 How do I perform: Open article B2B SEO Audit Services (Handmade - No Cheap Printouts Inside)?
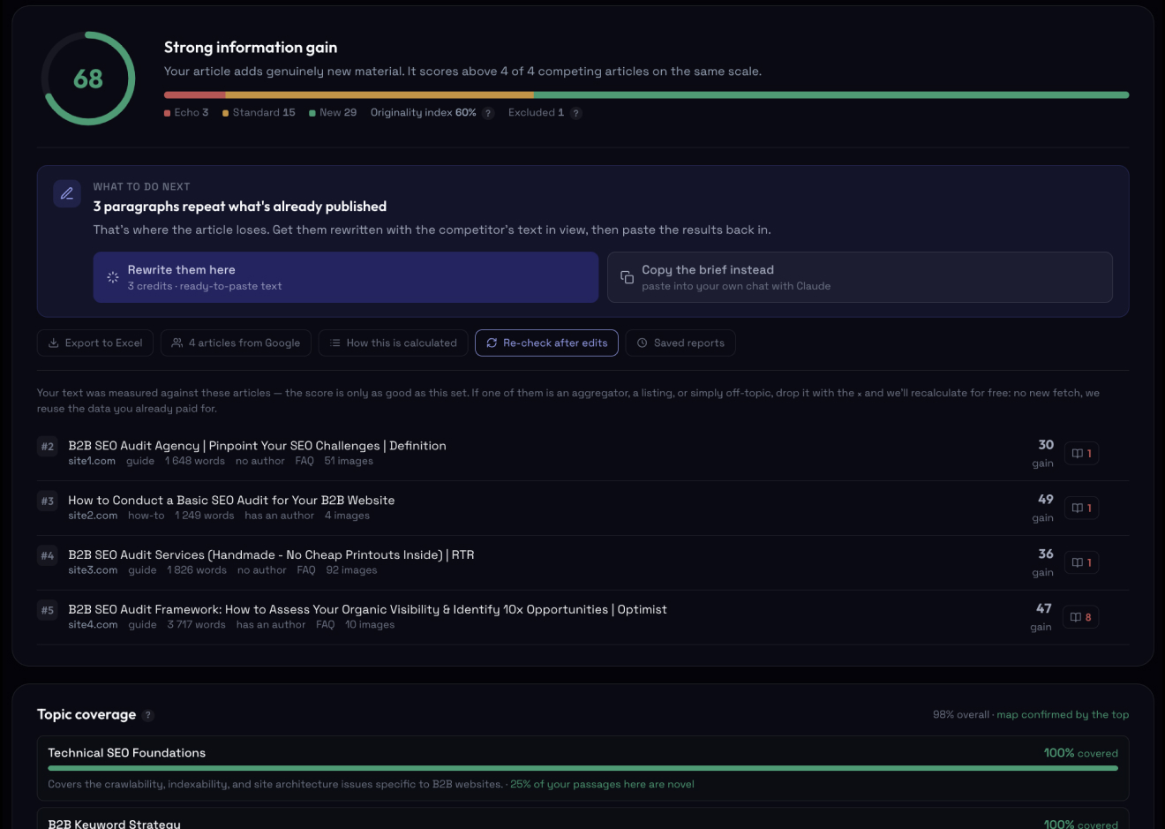[x=271, y=555]
